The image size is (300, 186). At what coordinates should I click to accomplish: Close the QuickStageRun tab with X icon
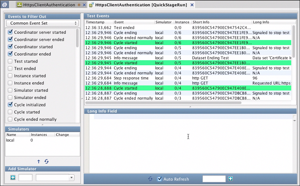point(192,5)
